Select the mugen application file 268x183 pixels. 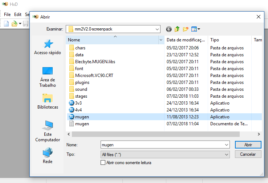[79, 117]
